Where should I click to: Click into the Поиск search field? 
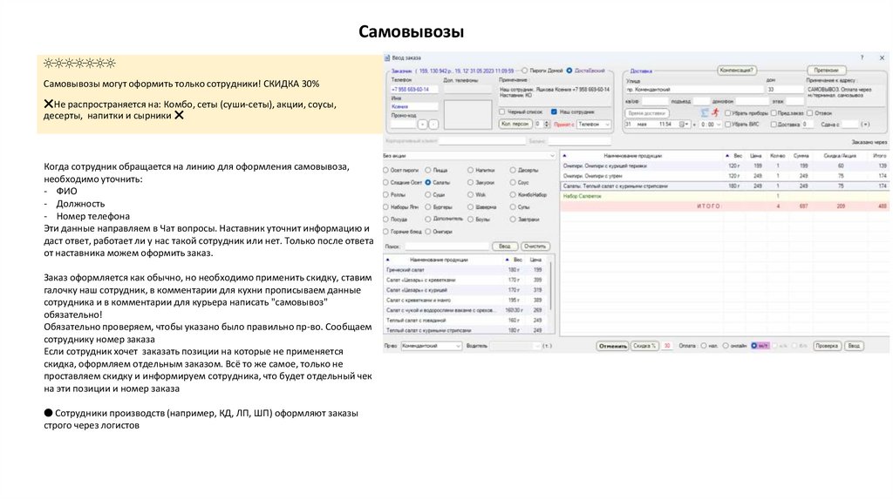[x=446, y=247]
